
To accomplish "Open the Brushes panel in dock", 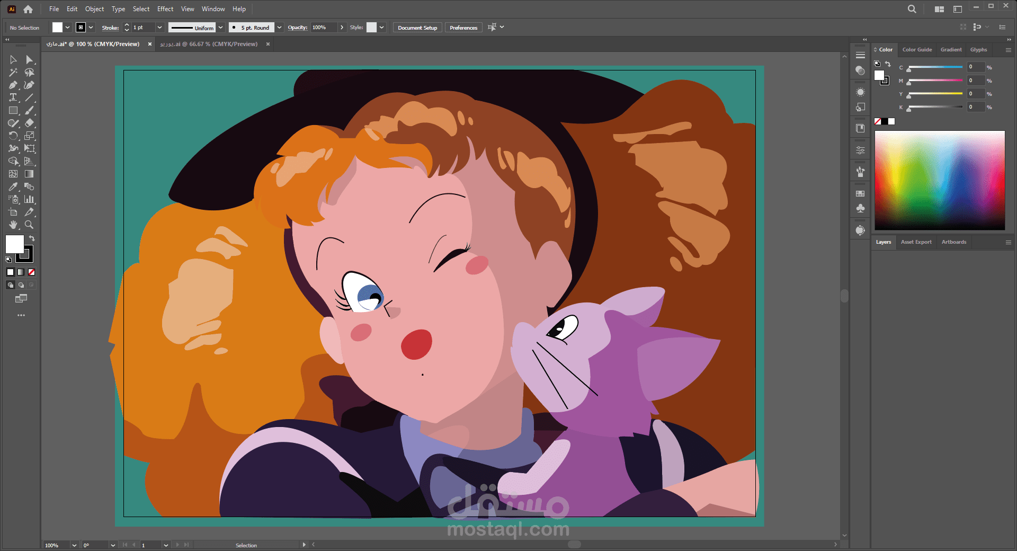I will pos(860,172).
